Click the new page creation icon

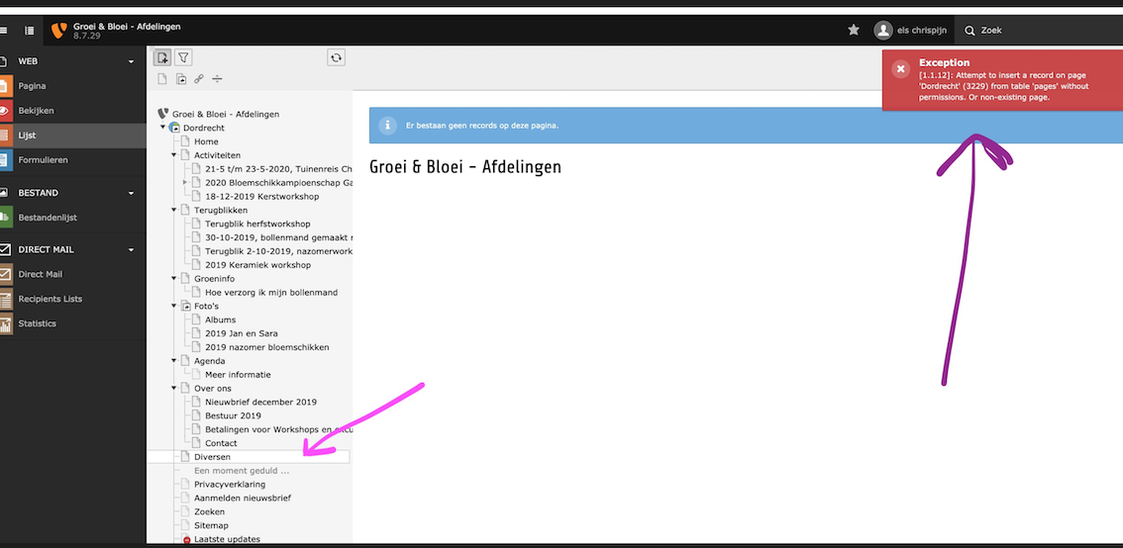[x=162, y=58]
